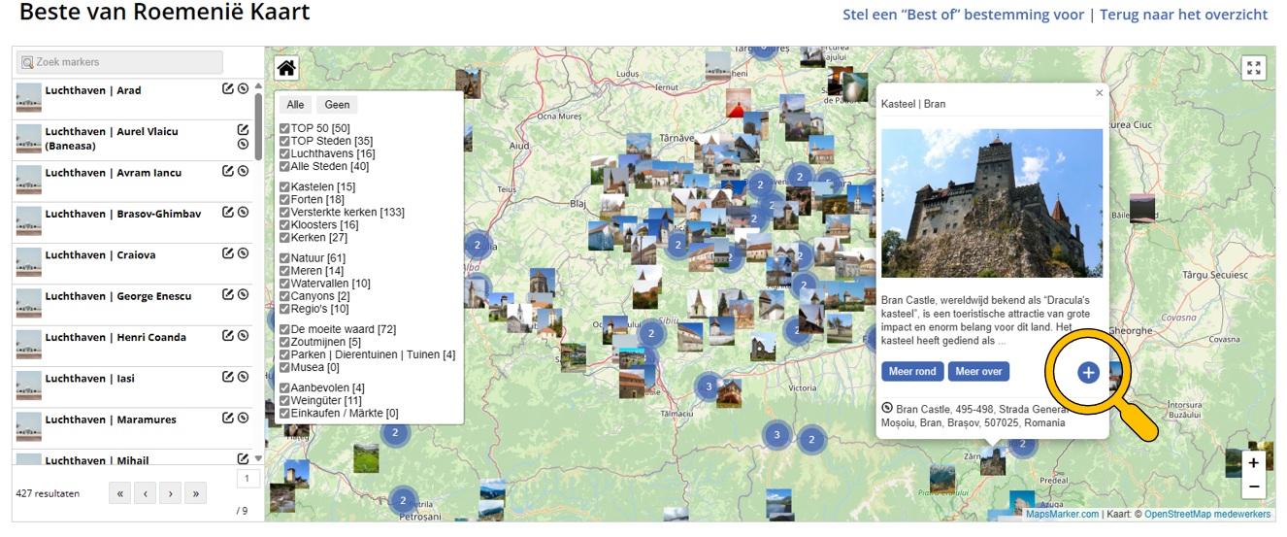
Task: Toggle the Kastelen checkbox
Action: click(x=284, y=187)
